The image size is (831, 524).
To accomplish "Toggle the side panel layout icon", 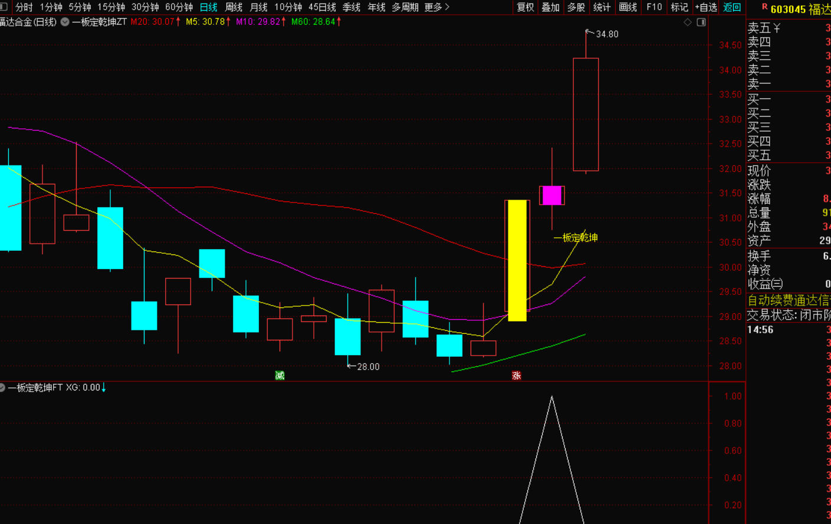I will click(x=701, y=22).
